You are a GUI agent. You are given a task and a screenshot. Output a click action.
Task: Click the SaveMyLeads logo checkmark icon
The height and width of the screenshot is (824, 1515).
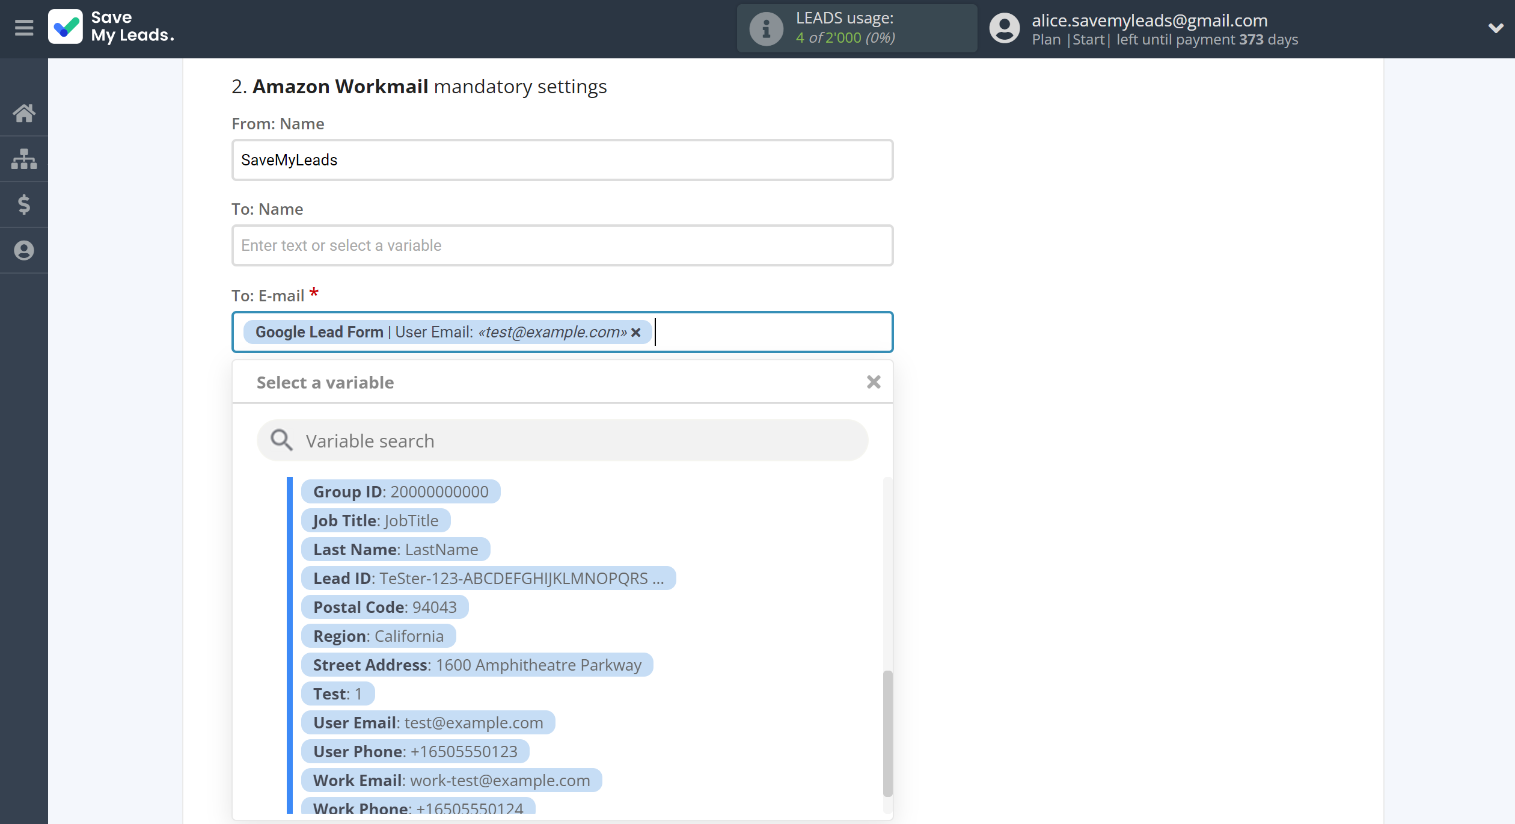point(65,28)
